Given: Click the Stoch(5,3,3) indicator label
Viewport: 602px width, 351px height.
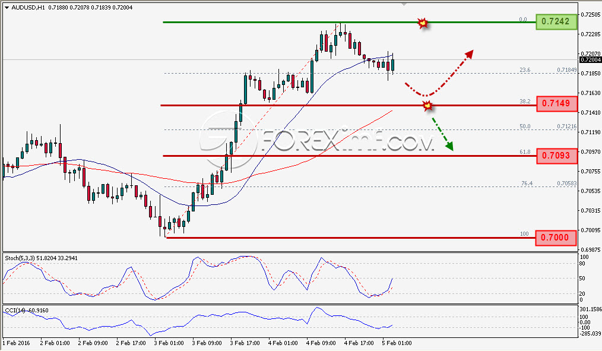Looking at the screenshot, I should click(41, 258).
